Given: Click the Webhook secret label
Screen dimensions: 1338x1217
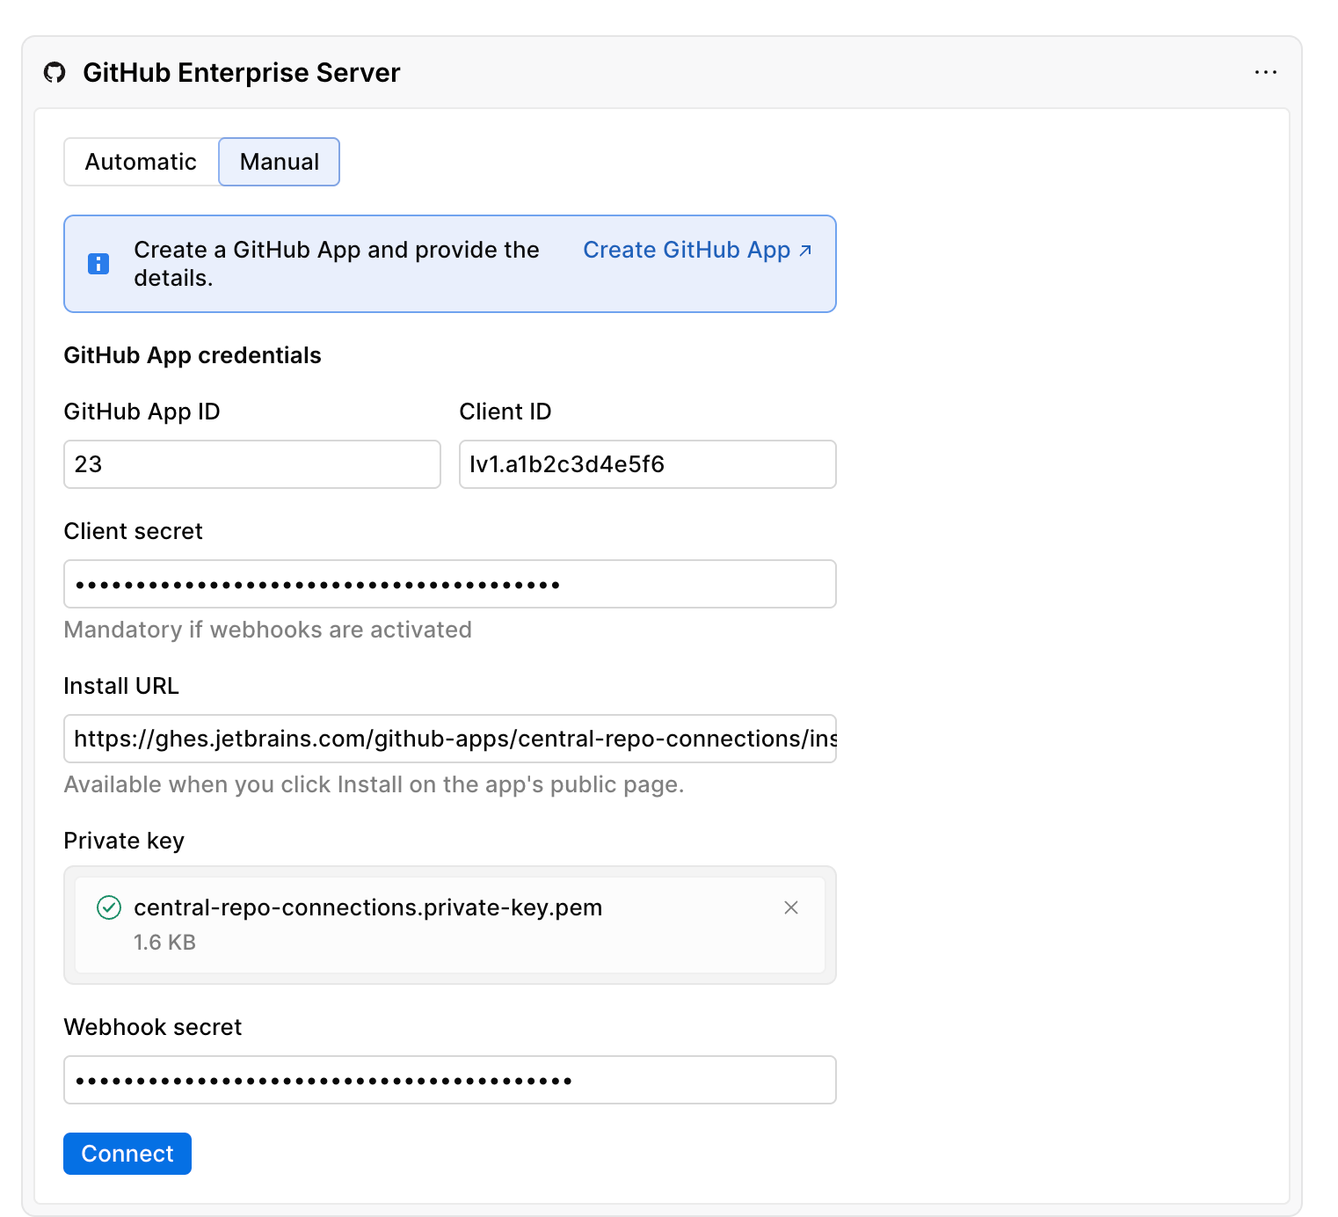Looking at the screenshot, I should pyautogui.click(x=153, y=1027).
